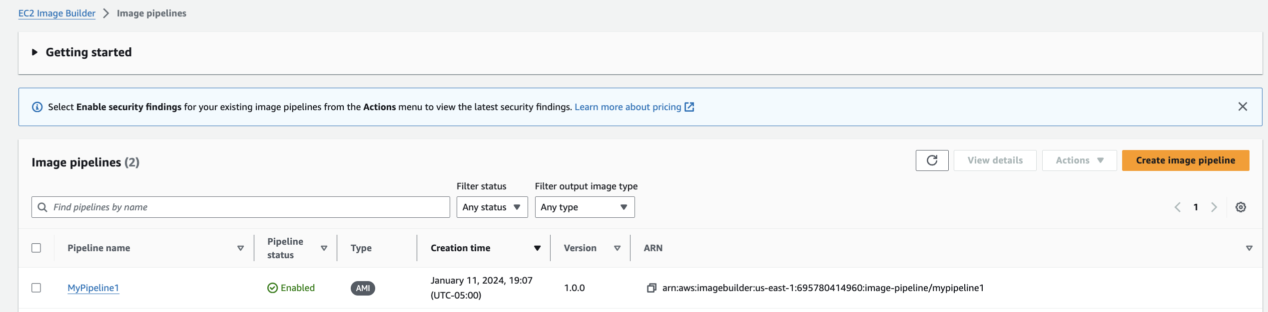1268x312 pixels.
Task: Go to next page with right chevron
Action: (x=1214, y=207)
